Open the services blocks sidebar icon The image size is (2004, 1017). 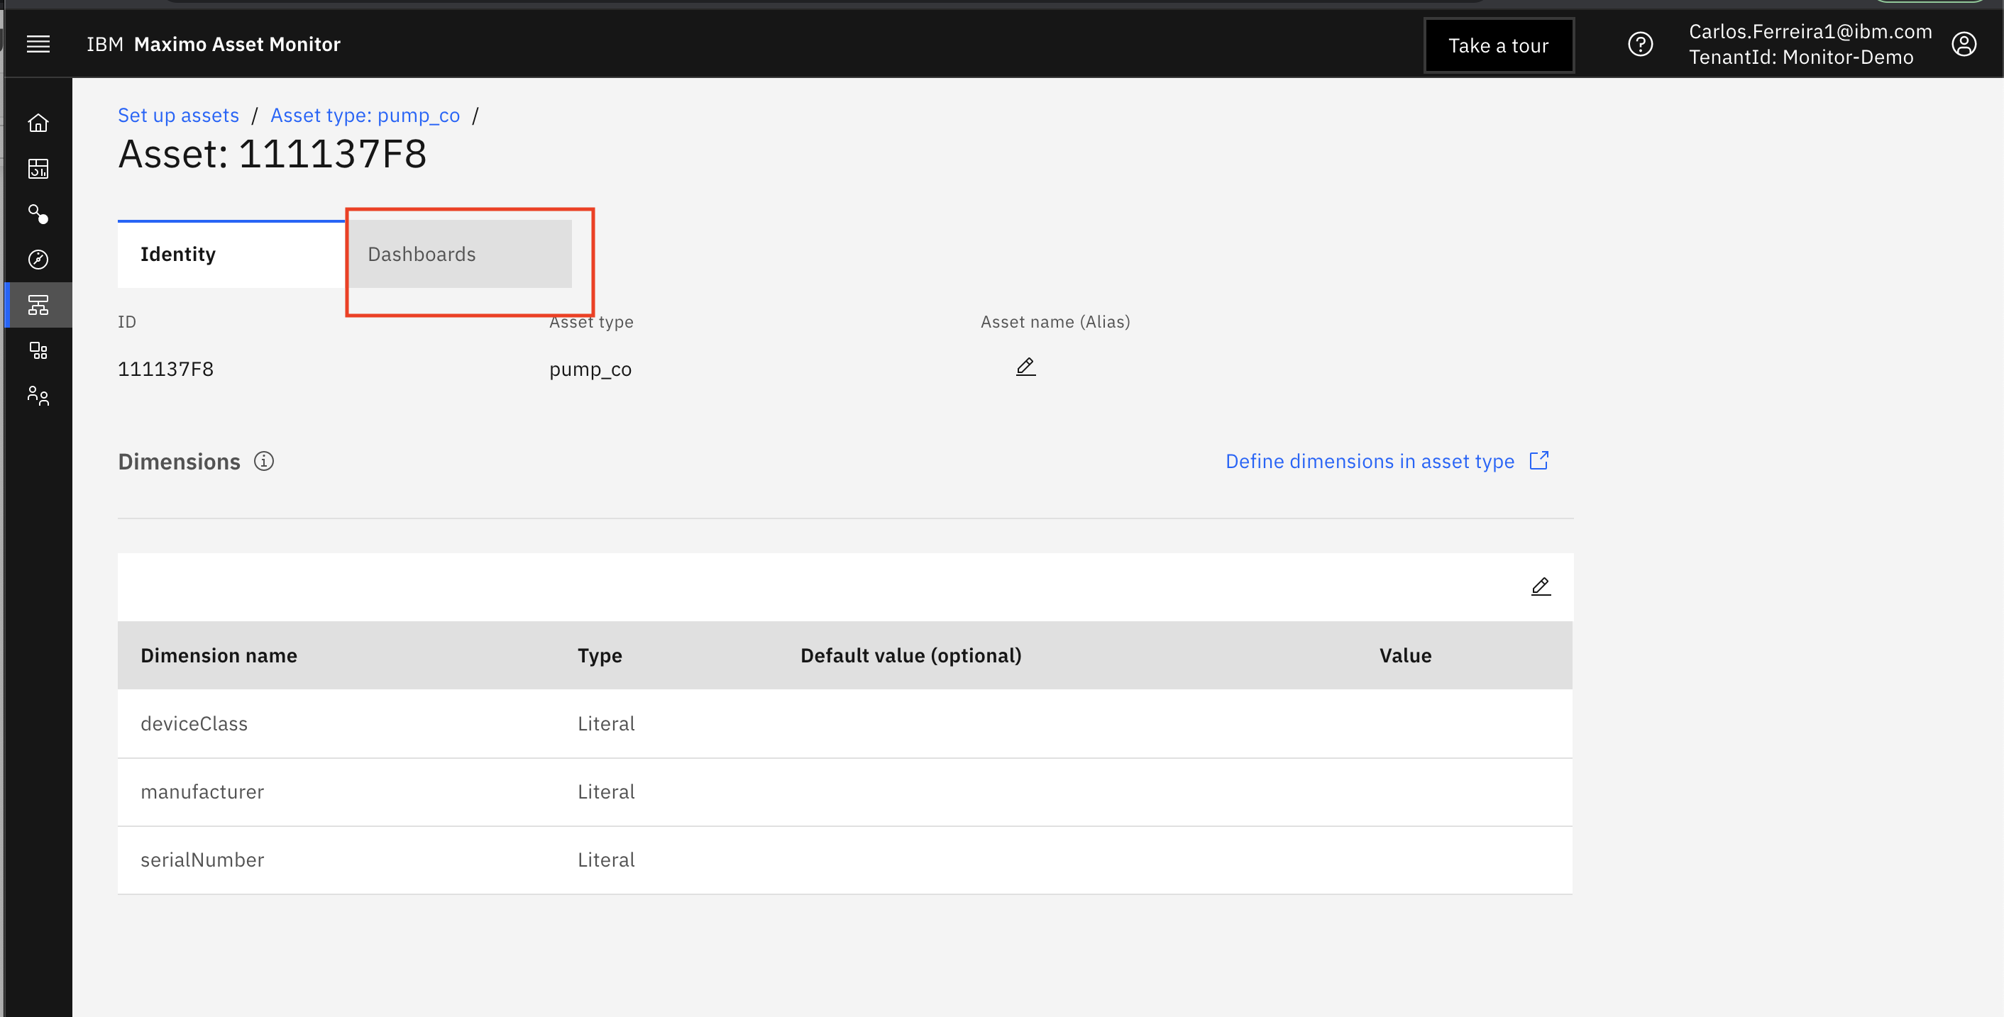pyautogui.click(x=38, y=350)
